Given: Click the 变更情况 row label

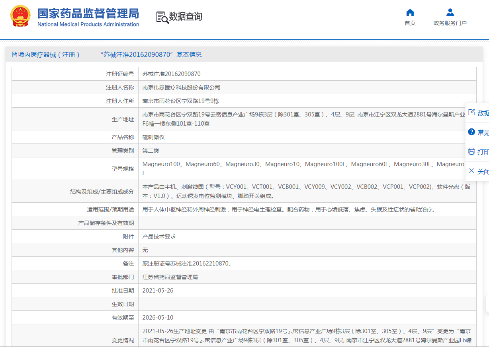Looking at the screenshot, I should (x=123, y=341).
